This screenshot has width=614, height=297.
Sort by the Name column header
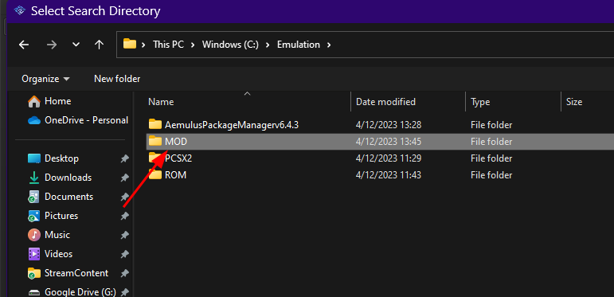[x=161, y=102]
